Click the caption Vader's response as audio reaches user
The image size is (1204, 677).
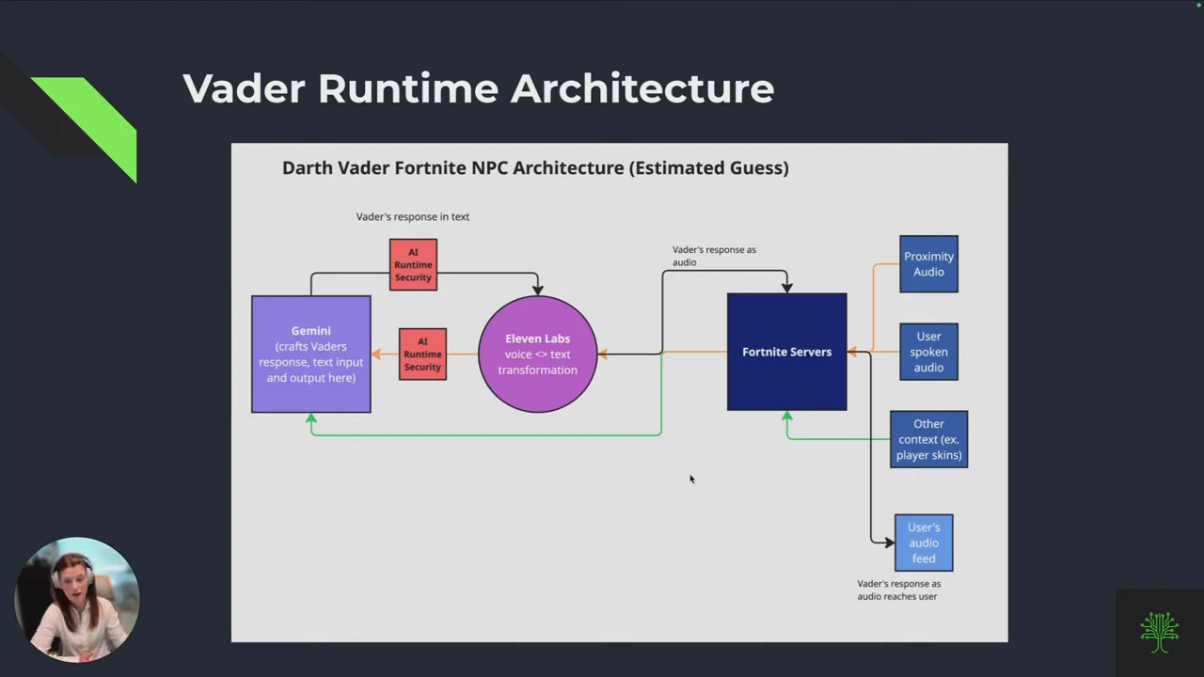tap(898, 590)
